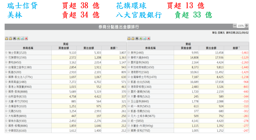The height and width of the screenshot is (140, 256).
Task: Click the 買進金額 column header in the 買超 table
Action: pyautogui.click(x=64, y=48)
